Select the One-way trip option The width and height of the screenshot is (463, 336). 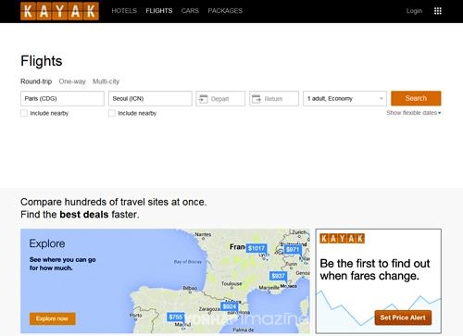pos(72,81)
